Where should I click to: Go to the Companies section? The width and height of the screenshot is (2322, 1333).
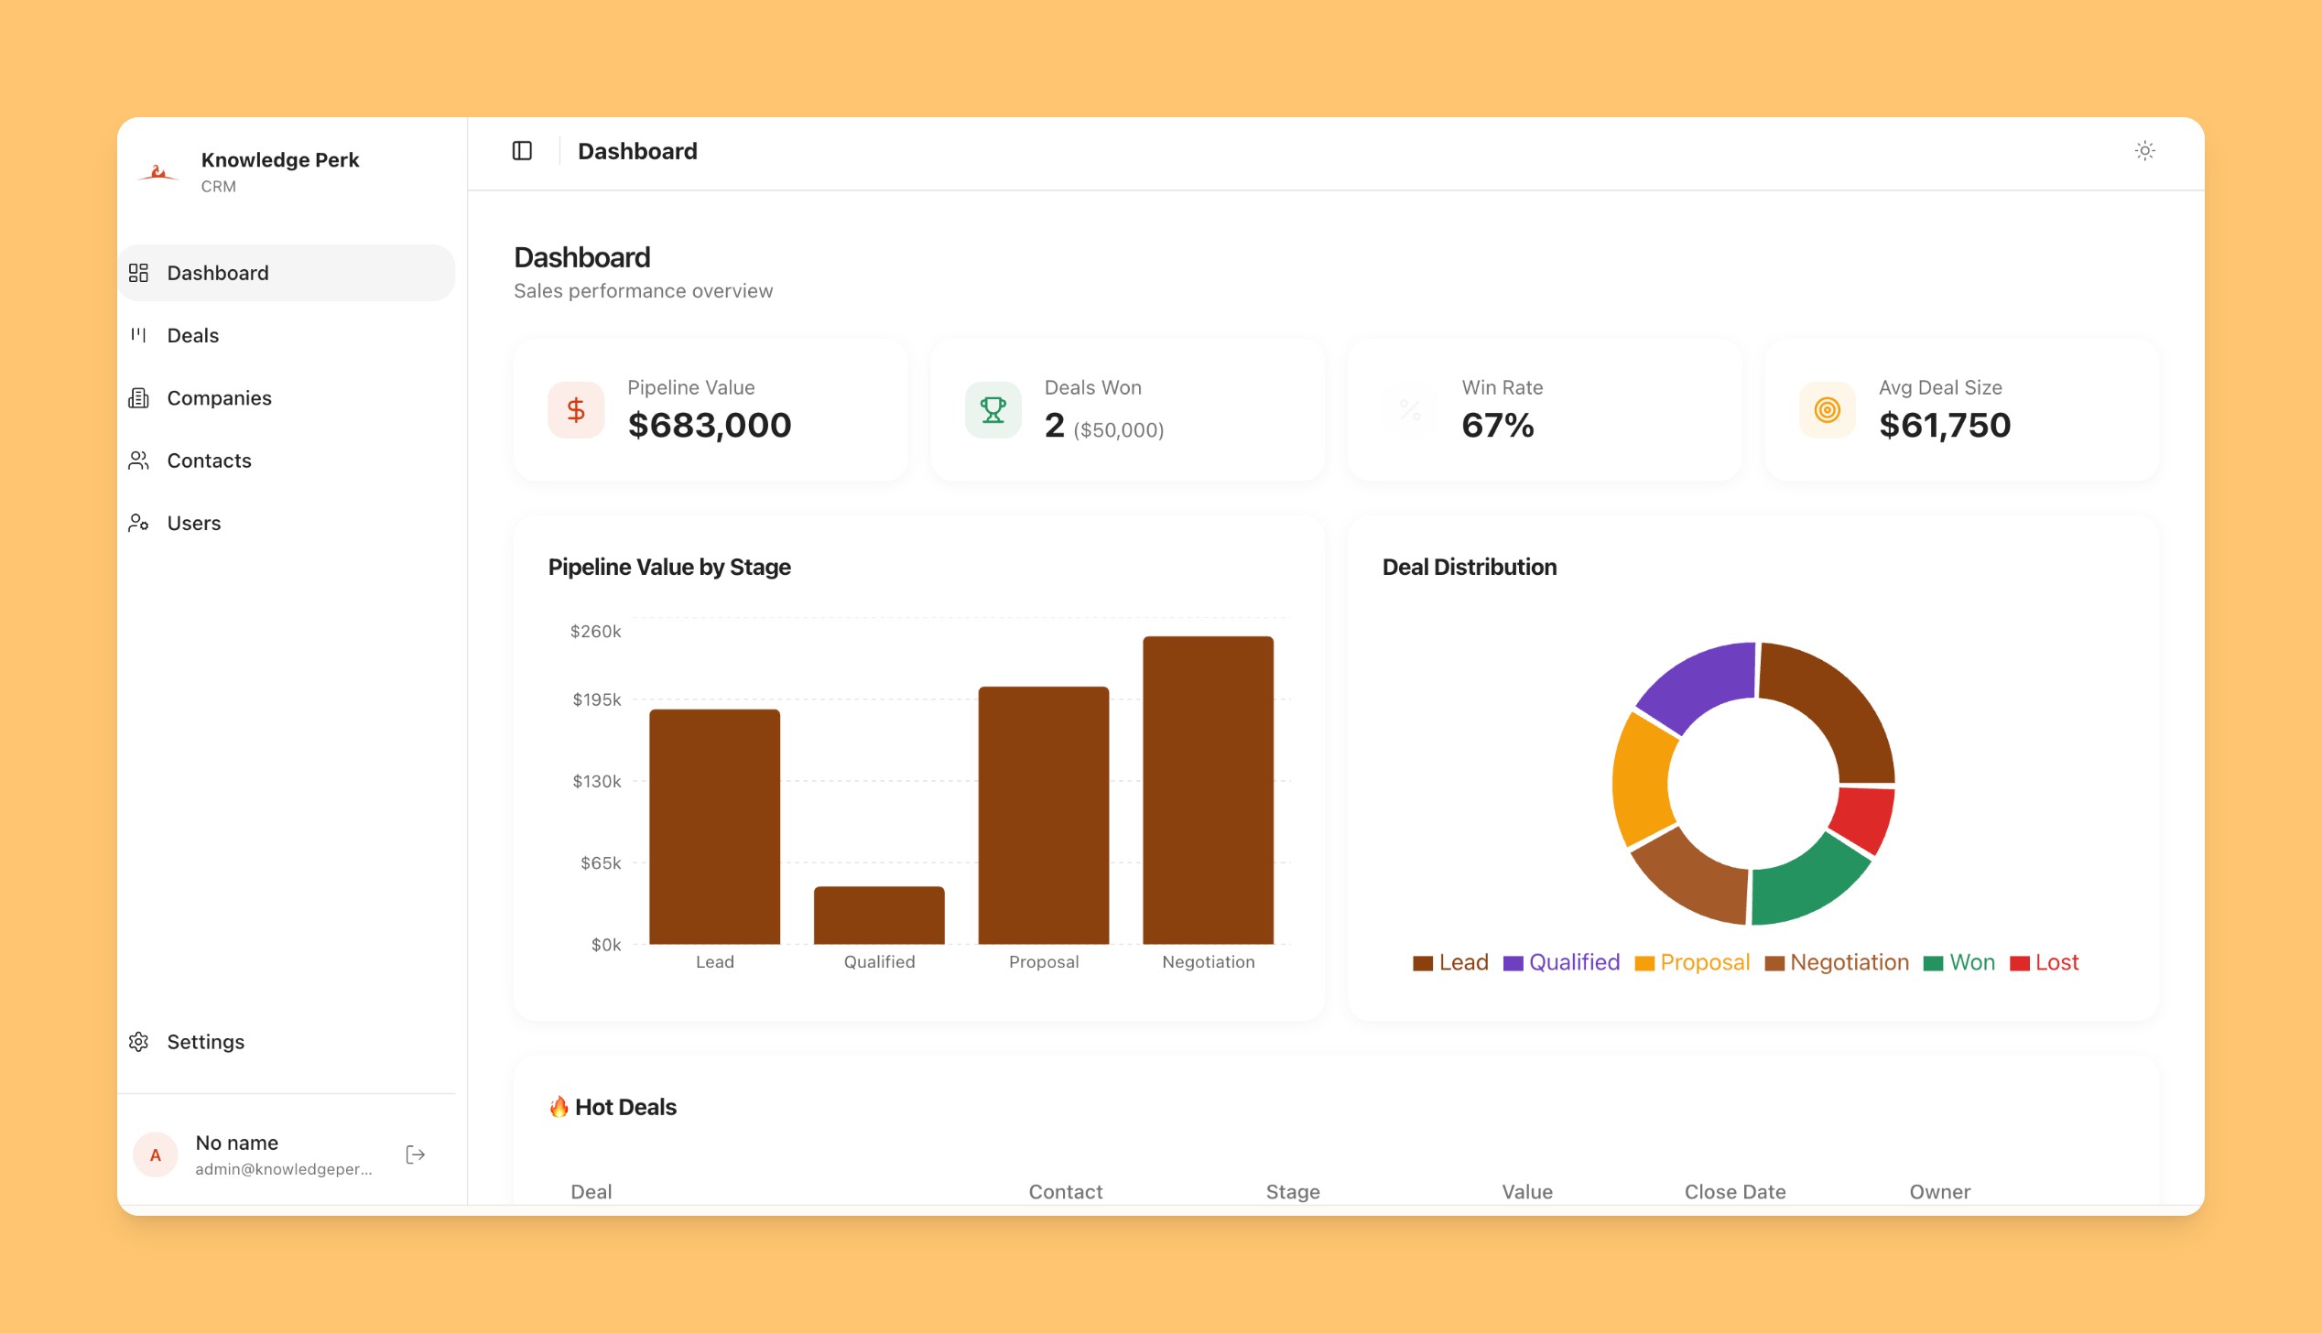219,398
